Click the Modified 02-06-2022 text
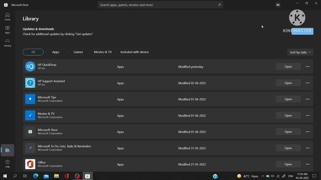The image size is (321, 180). (x=192, y=83)
